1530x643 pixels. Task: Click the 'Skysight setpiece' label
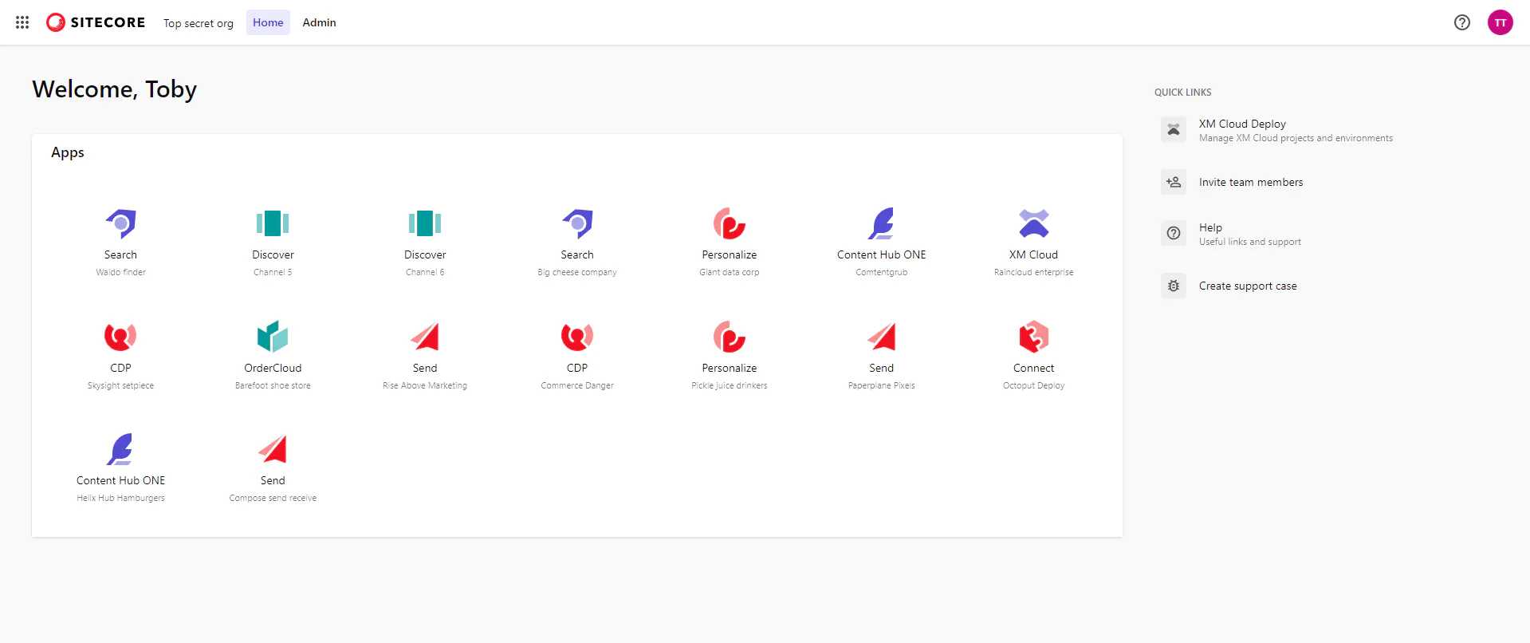[120, 385]
